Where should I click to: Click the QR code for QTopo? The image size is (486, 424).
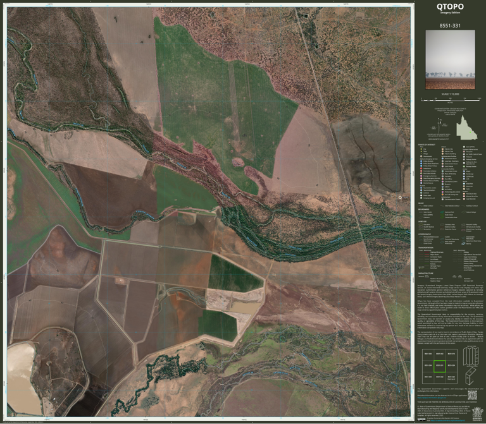click(x=472, y=395)
